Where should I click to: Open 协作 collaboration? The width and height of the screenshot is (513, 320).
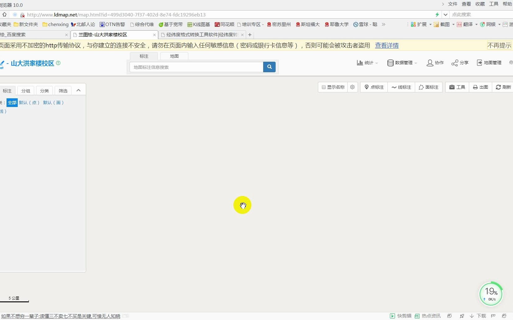pos(435,63)
